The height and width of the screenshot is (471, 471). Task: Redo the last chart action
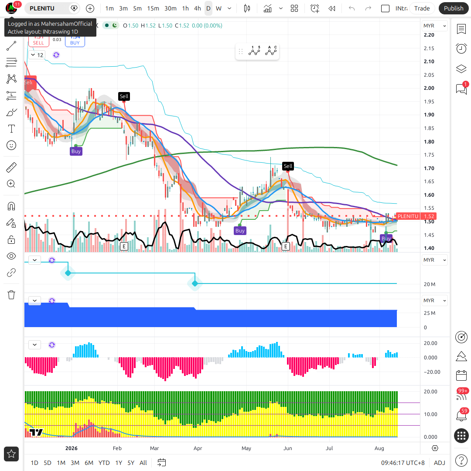[x=368, y=8]
